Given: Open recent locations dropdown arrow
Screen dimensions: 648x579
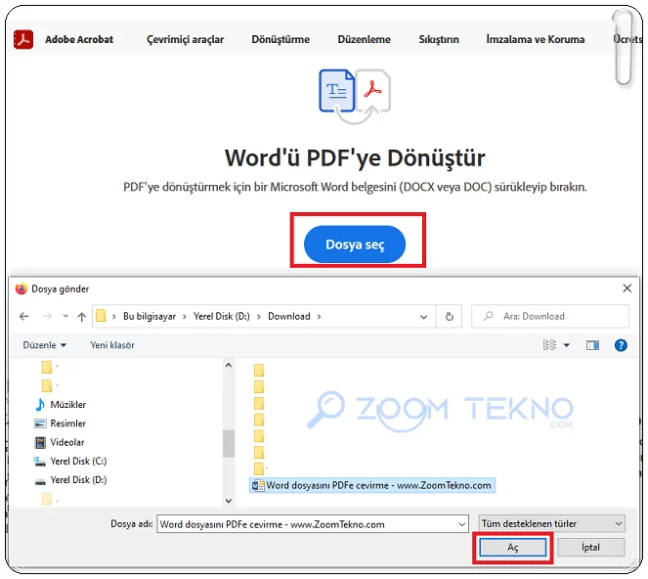Looking at the screenshot, I should click(65, 316).
